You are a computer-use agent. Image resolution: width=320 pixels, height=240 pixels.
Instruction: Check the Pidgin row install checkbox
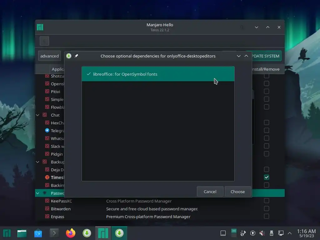(x=267, y=154)
